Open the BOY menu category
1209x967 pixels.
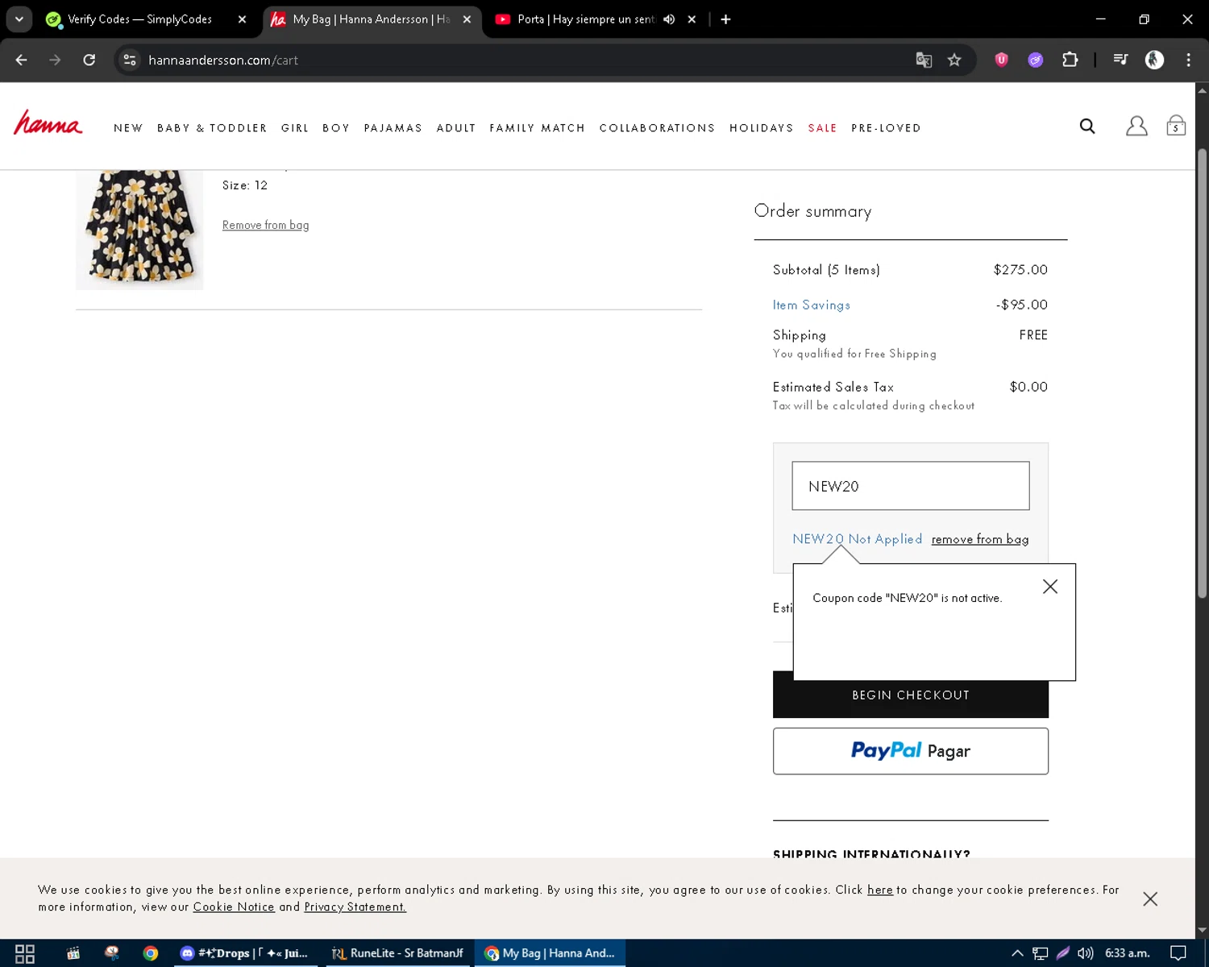[336, 128]
